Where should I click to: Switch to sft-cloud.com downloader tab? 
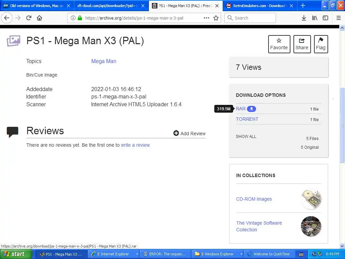tap(108, 6)
